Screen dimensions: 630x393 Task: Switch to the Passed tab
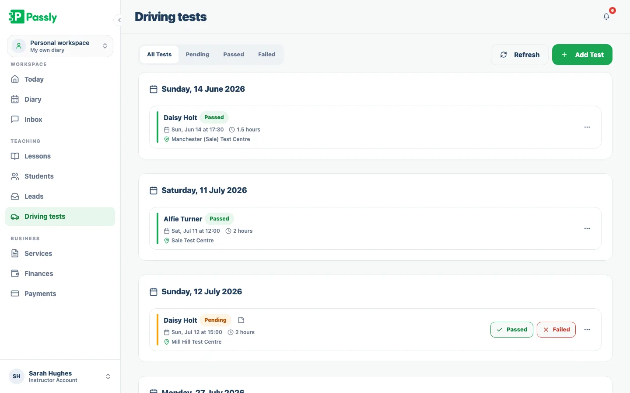point(234,55)
